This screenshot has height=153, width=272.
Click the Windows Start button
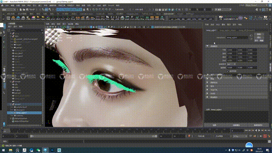3,150
